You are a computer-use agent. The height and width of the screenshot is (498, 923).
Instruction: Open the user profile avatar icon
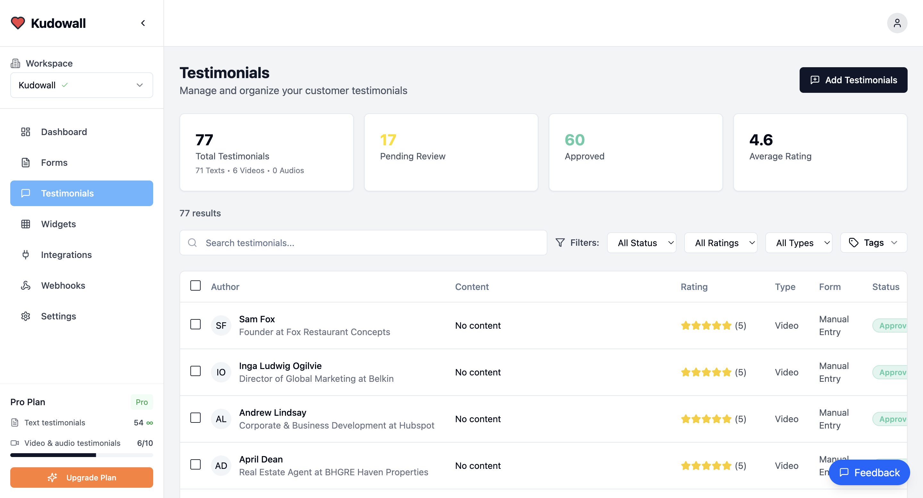point(897,23)
